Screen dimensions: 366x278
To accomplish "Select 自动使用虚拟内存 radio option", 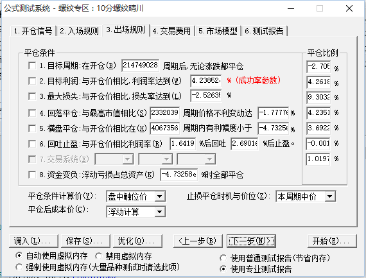I will click(x=19, y=256).
